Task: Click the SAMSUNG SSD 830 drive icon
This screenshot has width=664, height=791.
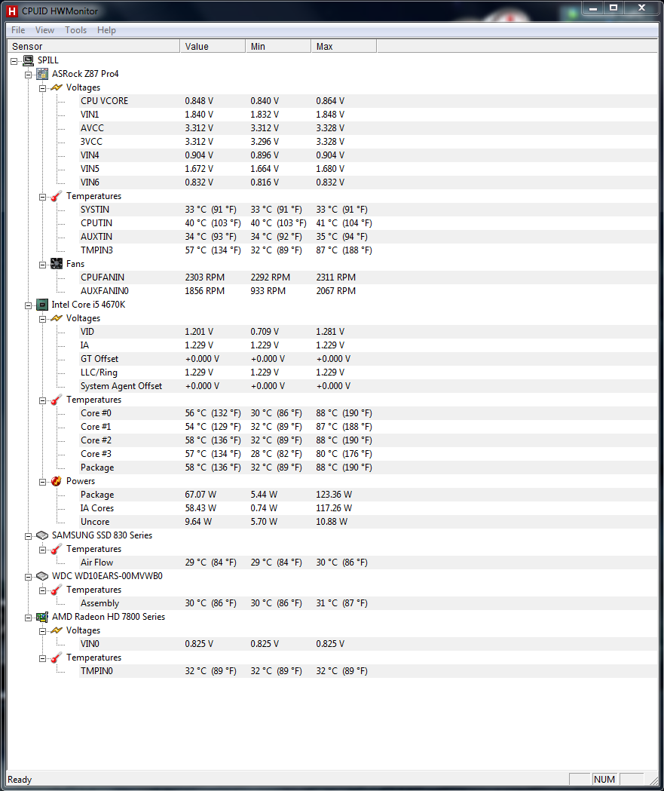Action: click(x=42, y=535)
